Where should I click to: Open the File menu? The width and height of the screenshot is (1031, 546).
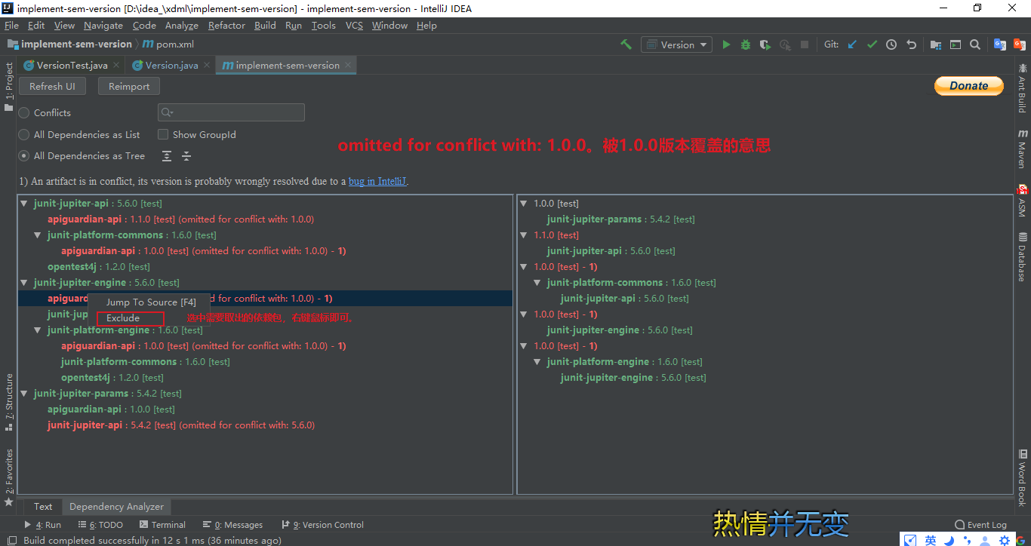[x=11, y=25]
